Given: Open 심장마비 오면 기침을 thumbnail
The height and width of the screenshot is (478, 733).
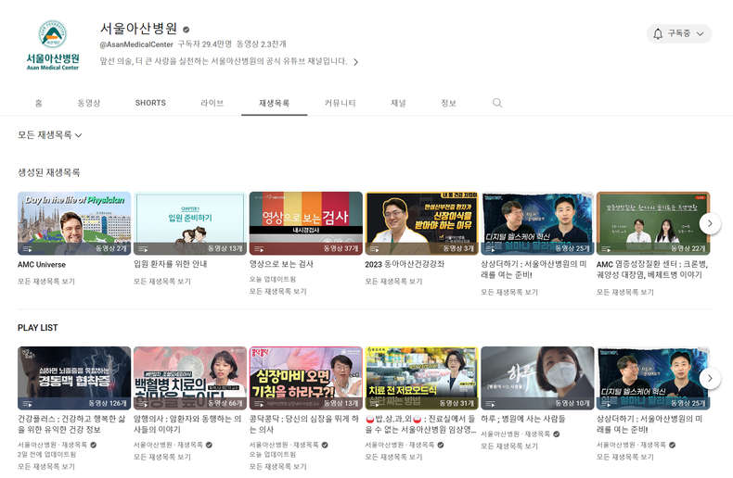Looking at the screenshot, I should (306, 378).
